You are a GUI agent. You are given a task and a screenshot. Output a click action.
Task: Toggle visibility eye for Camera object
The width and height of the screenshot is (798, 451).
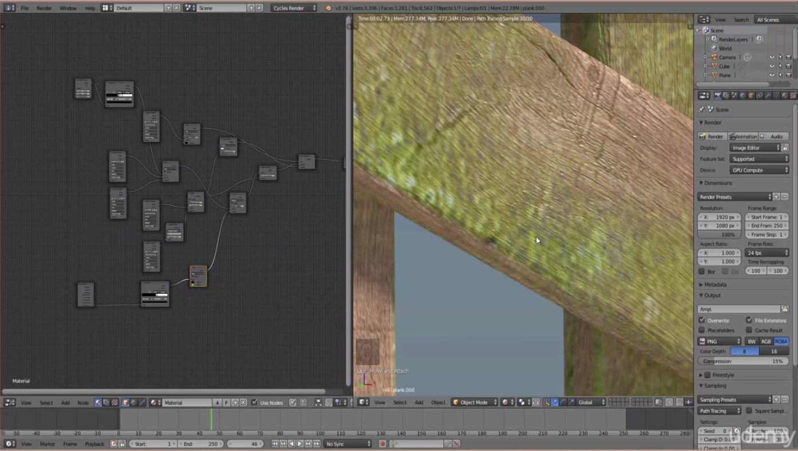click(772, 57)
